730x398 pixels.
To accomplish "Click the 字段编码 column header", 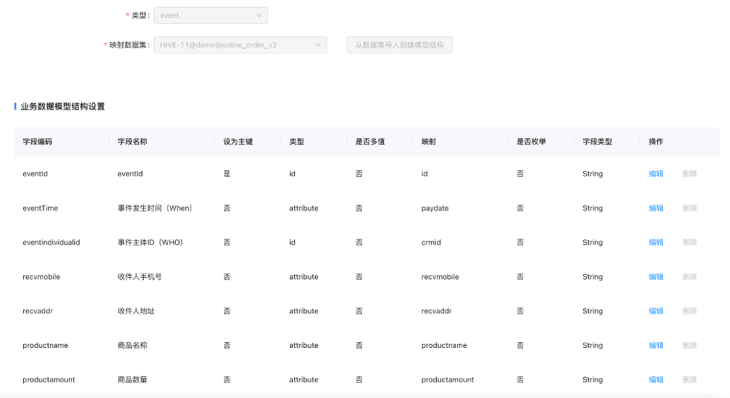I will click(x=37, y=141).
